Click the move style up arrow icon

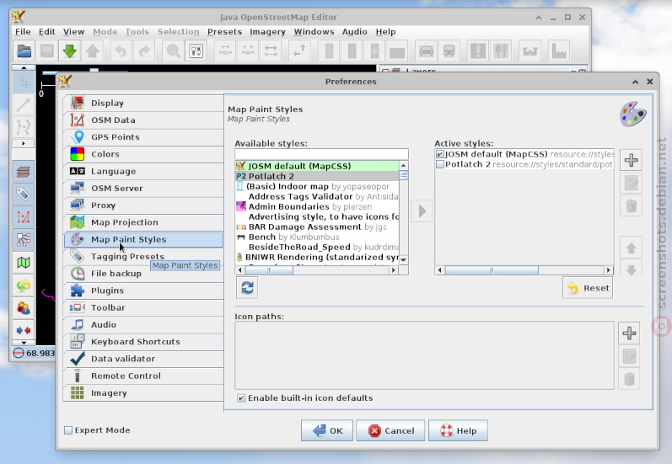click(x=631, y=248)
